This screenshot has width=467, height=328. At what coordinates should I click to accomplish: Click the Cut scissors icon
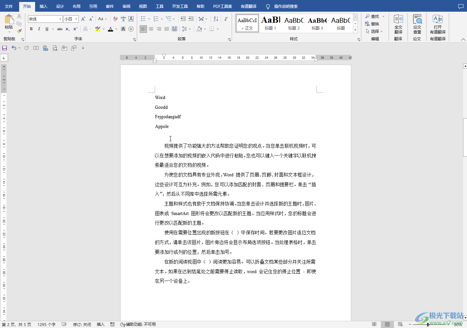point(19,16)
